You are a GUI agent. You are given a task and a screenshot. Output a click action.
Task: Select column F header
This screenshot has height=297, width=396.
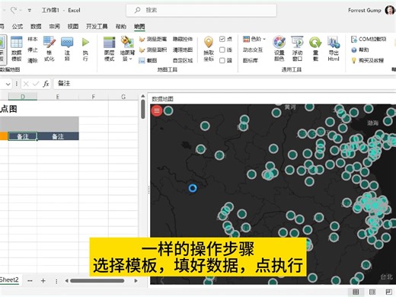coord(94,97)
